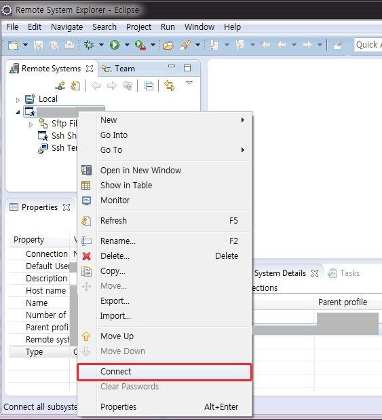Select Move Up in context menu
The height and width of the screenshot is (420, 382).
(x=164, y=336)
